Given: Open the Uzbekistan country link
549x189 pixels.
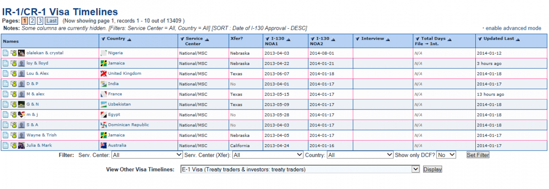Looking at the screenshot, I should click(119, 105).
